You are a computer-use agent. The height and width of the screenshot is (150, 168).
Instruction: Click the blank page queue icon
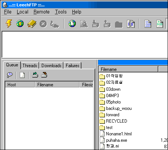tap(22, 75)
